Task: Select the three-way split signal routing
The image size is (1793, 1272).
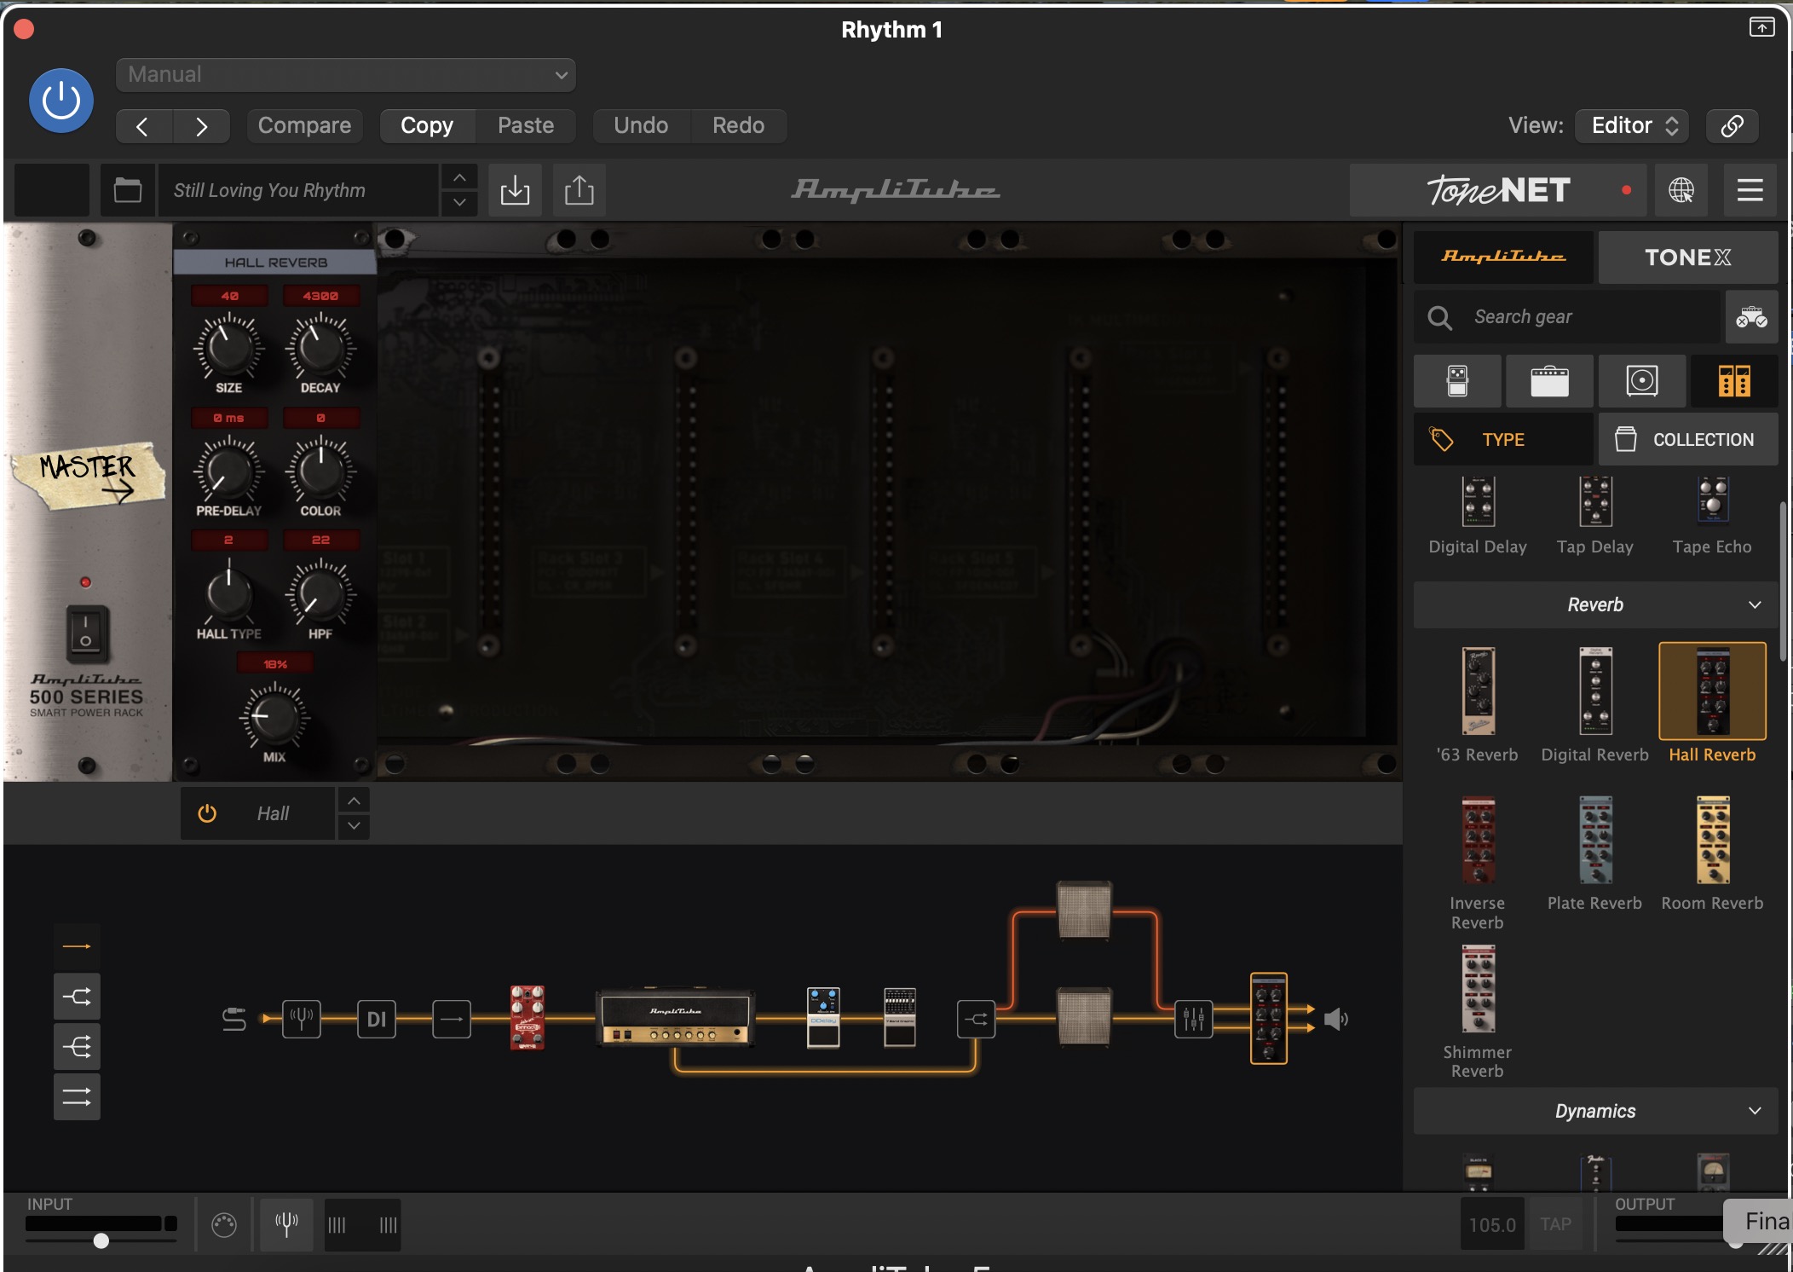Action: (77, 1047)
